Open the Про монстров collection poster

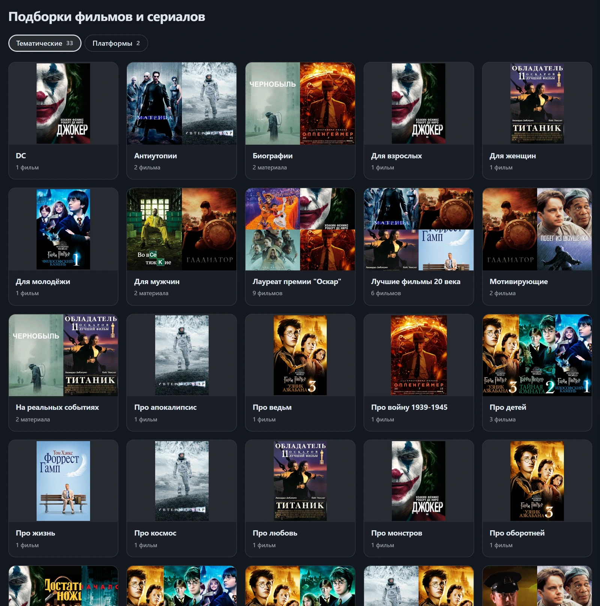pos(418,481)
